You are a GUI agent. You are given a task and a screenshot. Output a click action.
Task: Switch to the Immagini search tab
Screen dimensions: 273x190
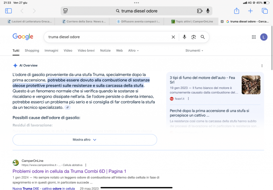51,51
